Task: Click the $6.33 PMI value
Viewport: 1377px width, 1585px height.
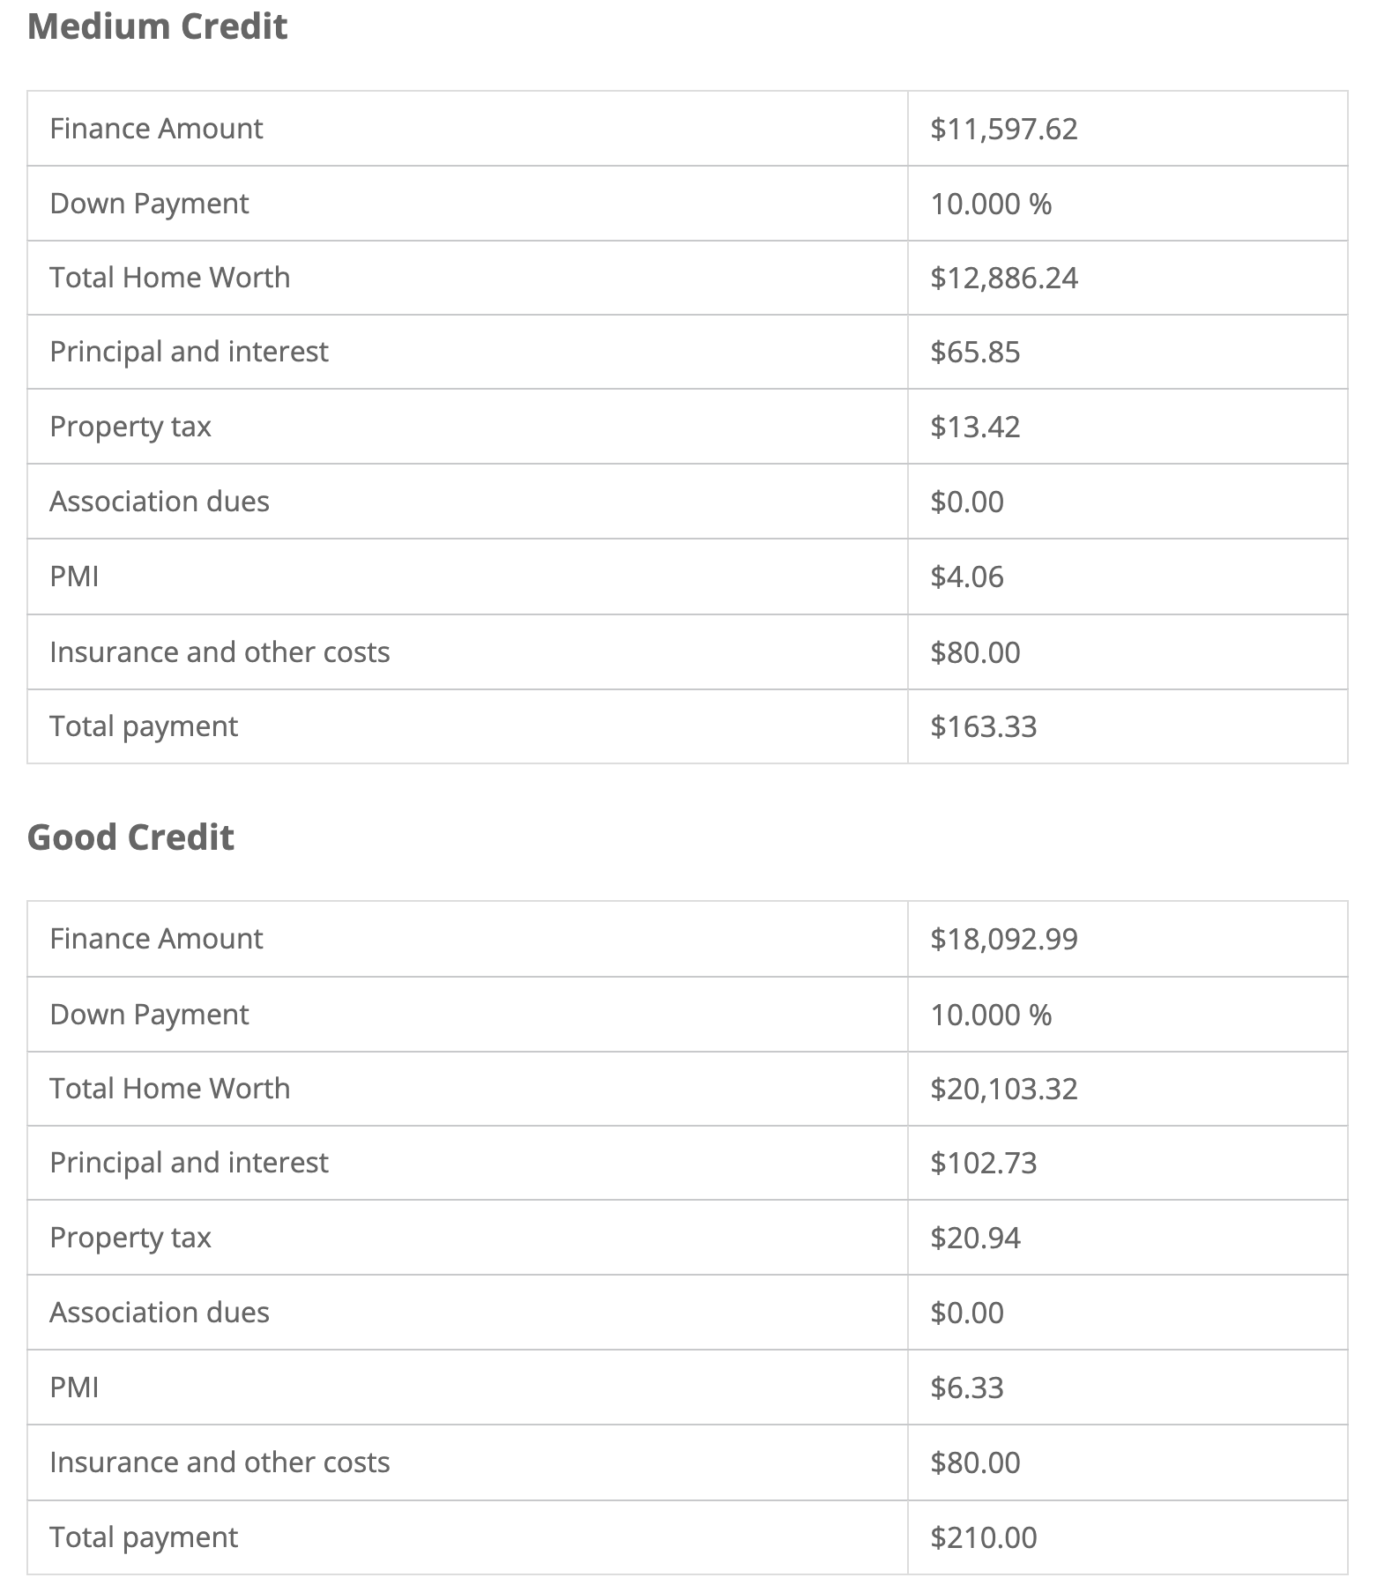Action: click(x=967, y=1388)
